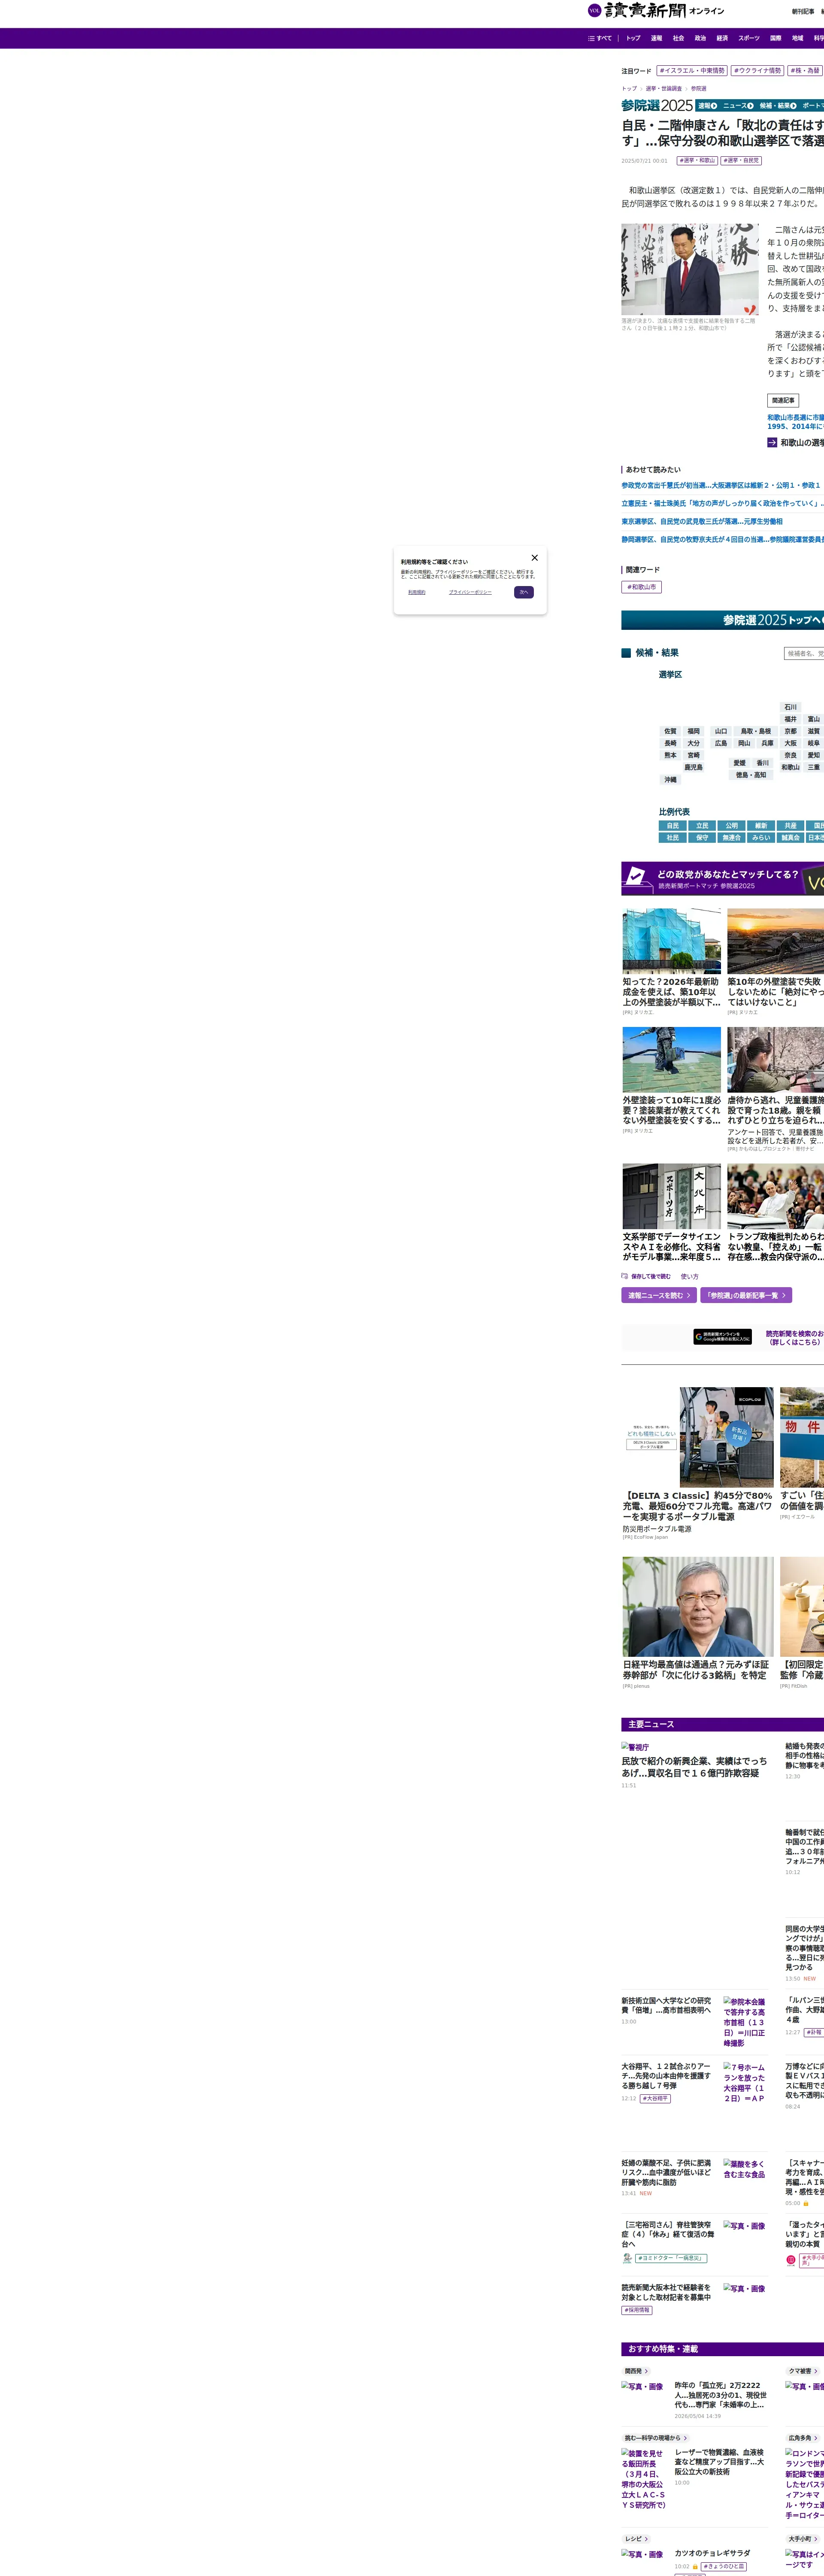Open the 選挙・世論調査 breadcrumb
The height and width of the screenshot is (2576, 824).
664,89
